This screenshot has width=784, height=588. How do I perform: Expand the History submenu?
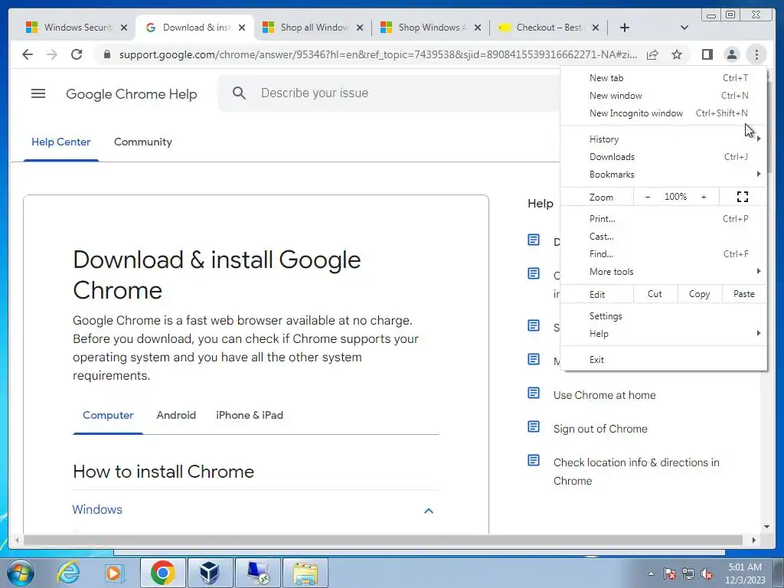664,139
